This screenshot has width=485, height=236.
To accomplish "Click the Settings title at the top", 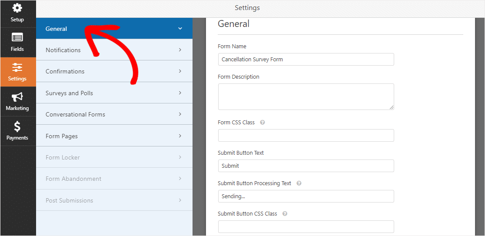I will click(x=247, y=8).
